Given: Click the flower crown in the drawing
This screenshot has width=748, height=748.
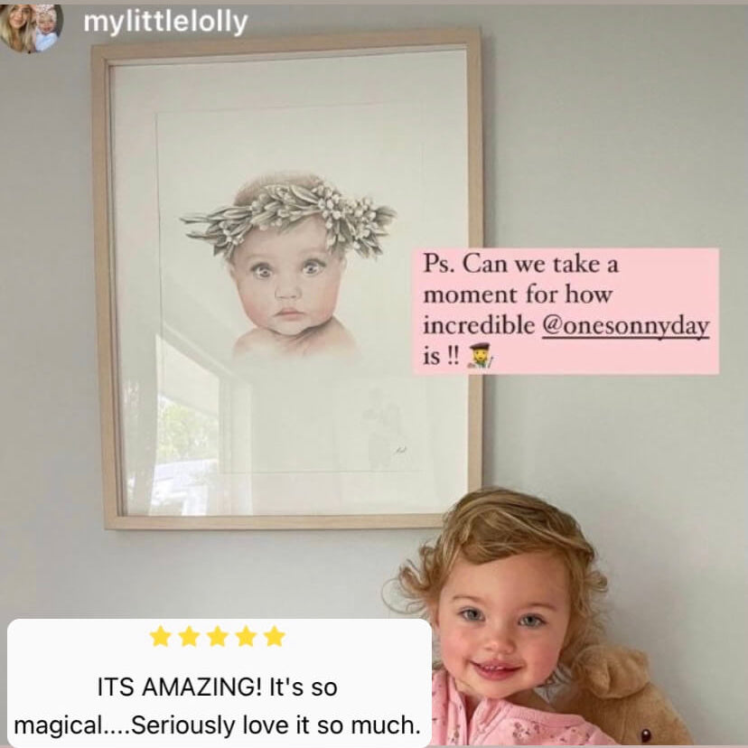Looking at the screenshot, I should coord(288,217).
